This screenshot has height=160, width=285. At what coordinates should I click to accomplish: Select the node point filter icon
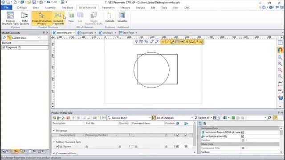[163, 42]
